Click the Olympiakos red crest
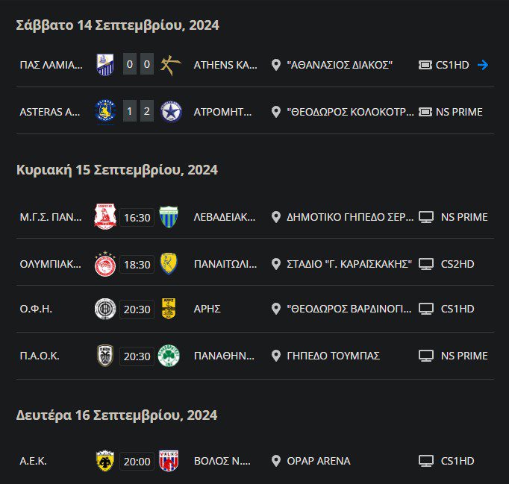This screenshot has height=484, width=509. pyautogui.click(x=105, y=264)
